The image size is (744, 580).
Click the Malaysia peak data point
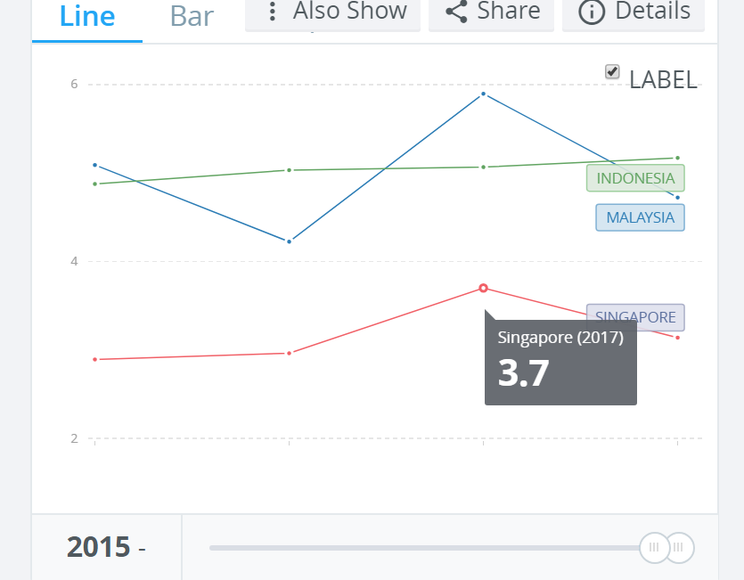click(483, 94)
